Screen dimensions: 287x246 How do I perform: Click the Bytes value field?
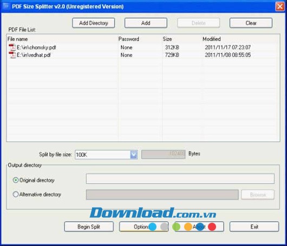[164, 154]
